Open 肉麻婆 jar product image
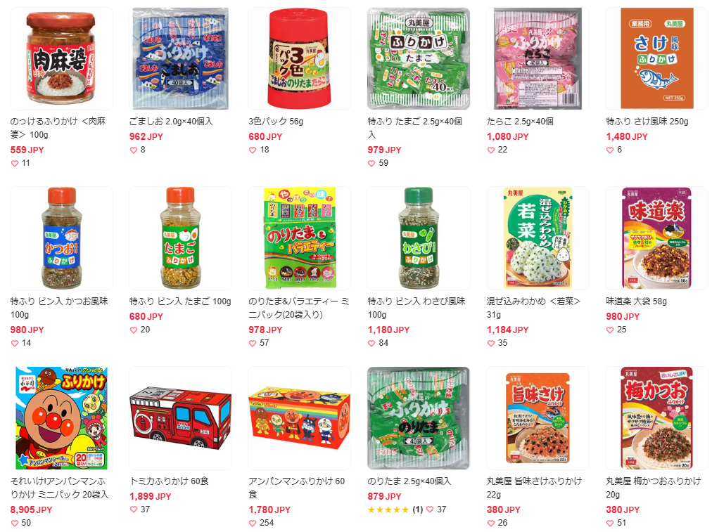This screenshot has width=712, height=532. point(61,58)
